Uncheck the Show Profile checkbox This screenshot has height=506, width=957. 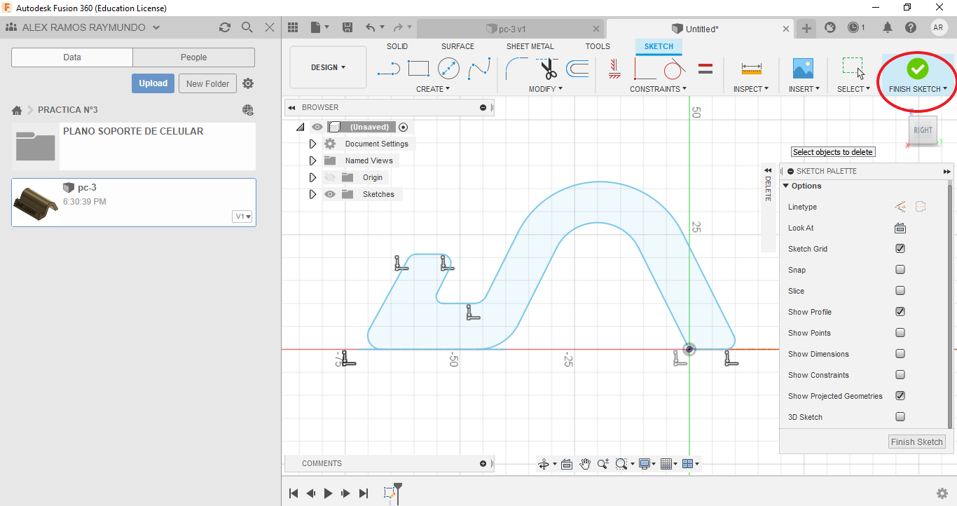click(900, 312)
